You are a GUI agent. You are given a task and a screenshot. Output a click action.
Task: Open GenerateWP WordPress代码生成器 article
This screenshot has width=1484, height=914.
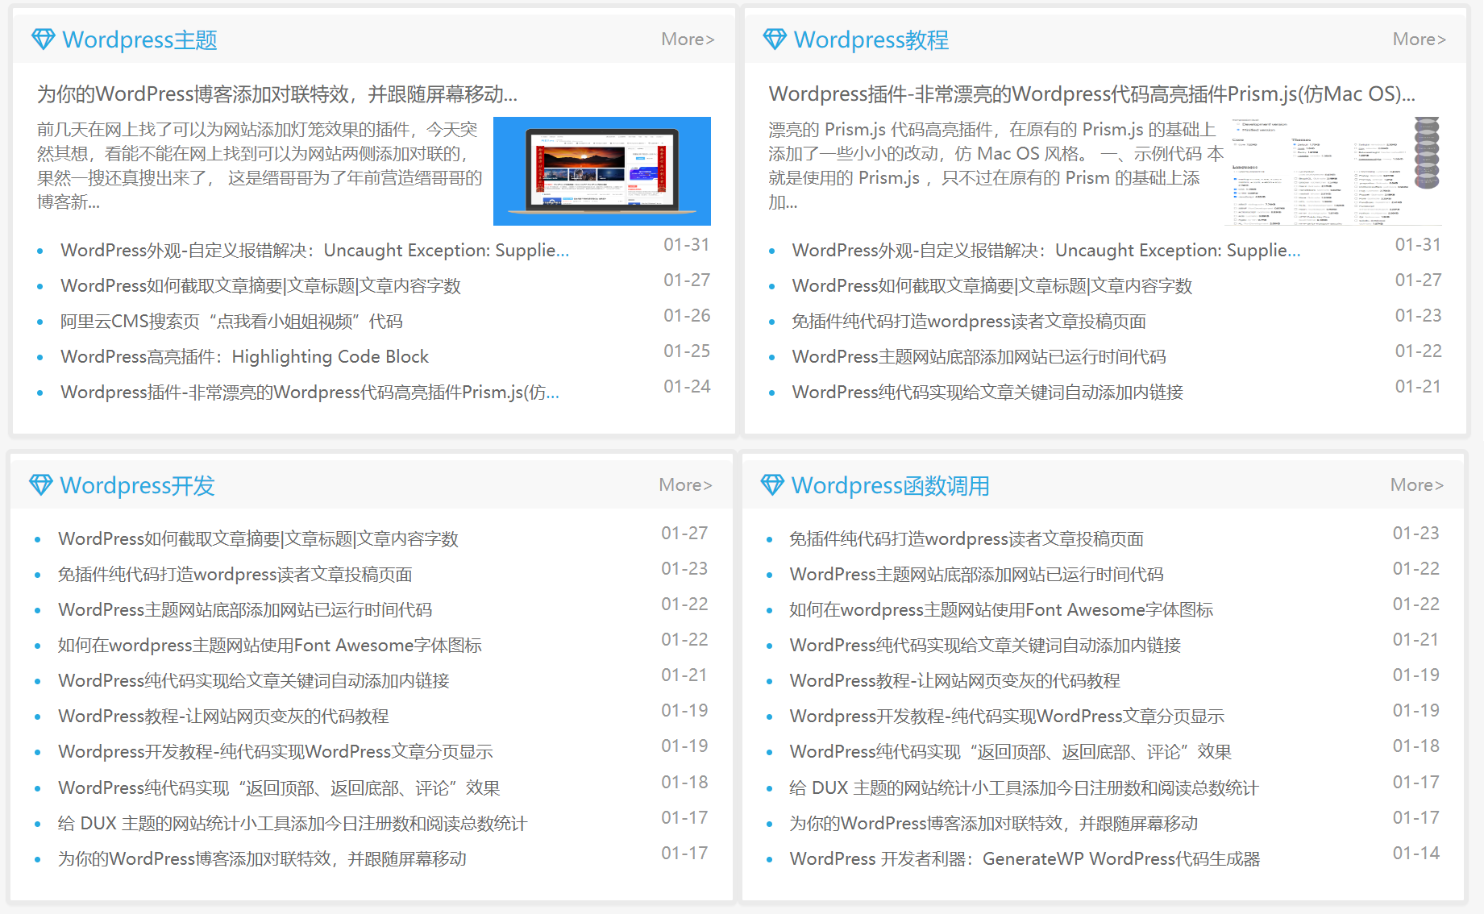pos(1025,859)
